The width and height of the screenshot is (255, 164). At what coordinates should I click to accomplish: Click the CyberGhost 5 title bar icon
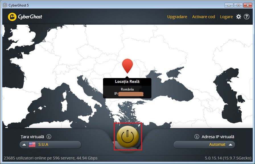[x=5, y=5]
